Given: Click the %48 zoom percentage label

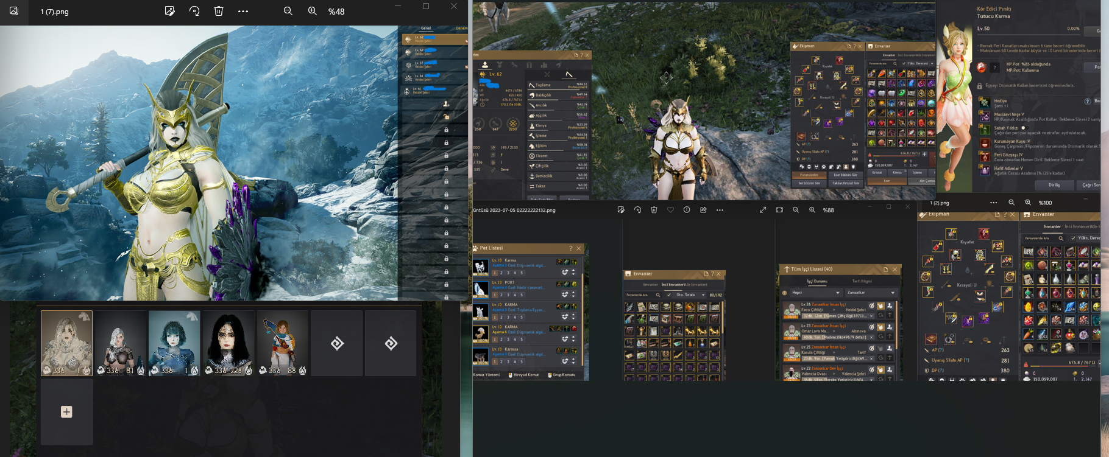Looking at the screenshot, I should pos(336,12).
